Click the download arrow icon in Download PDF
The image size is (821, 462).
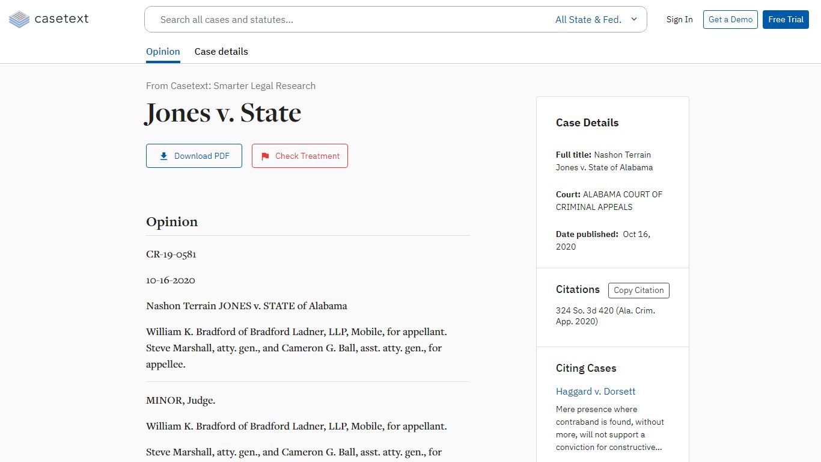(163, 156)
